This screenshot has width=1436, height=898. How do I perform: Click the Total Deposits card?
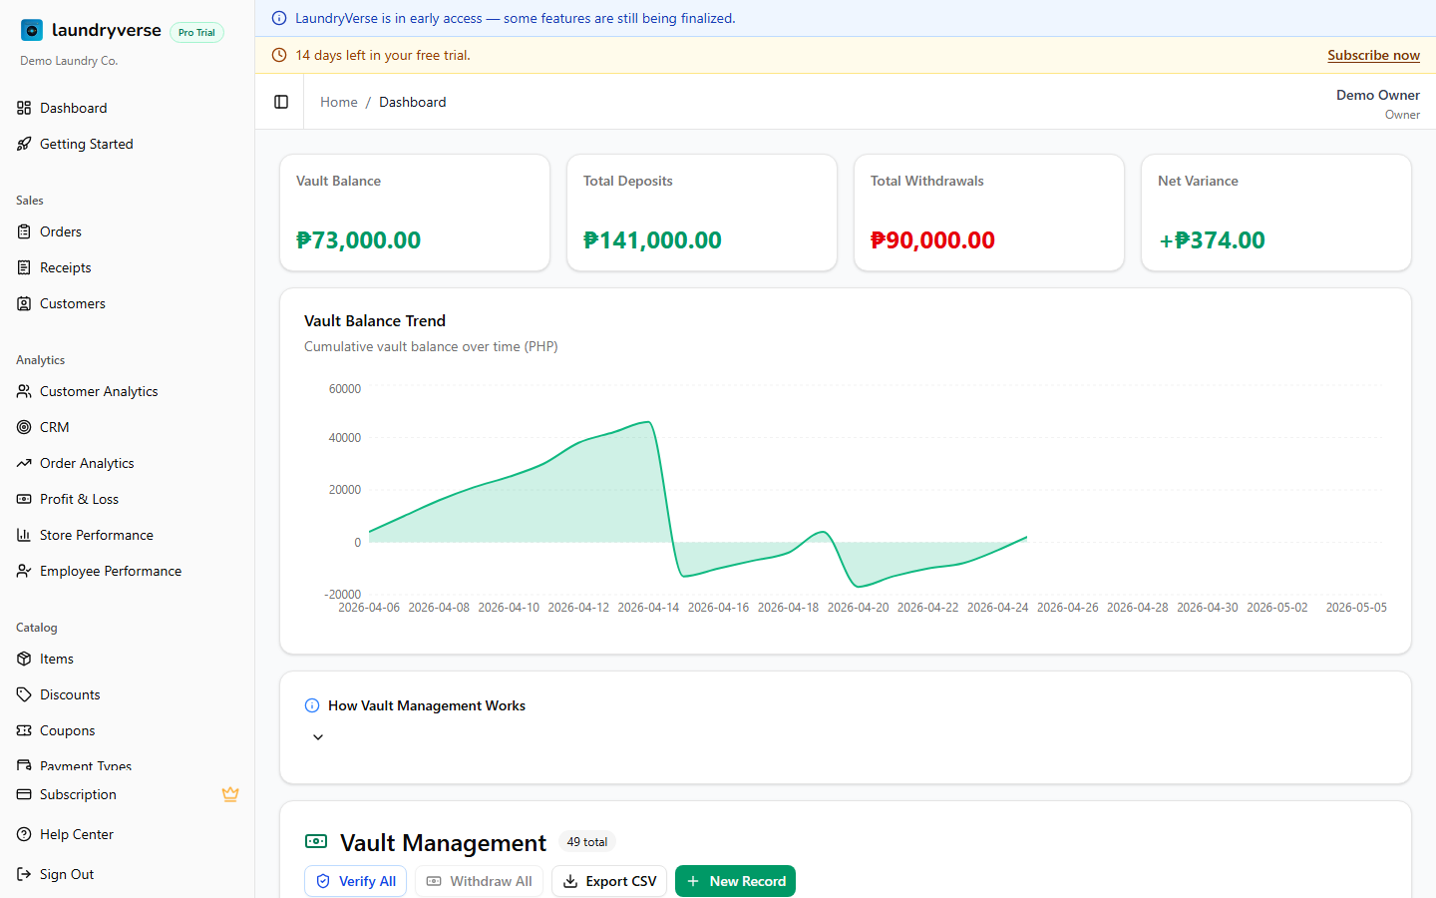click(702, 213)
